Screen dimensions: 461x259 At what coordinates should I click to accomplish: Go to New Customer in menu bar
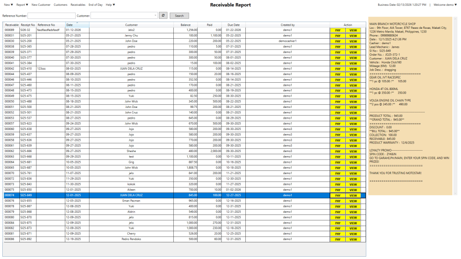41,4
